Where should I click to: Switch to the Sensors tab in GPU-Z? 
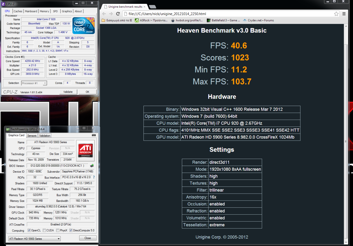(x=32, y=136)
